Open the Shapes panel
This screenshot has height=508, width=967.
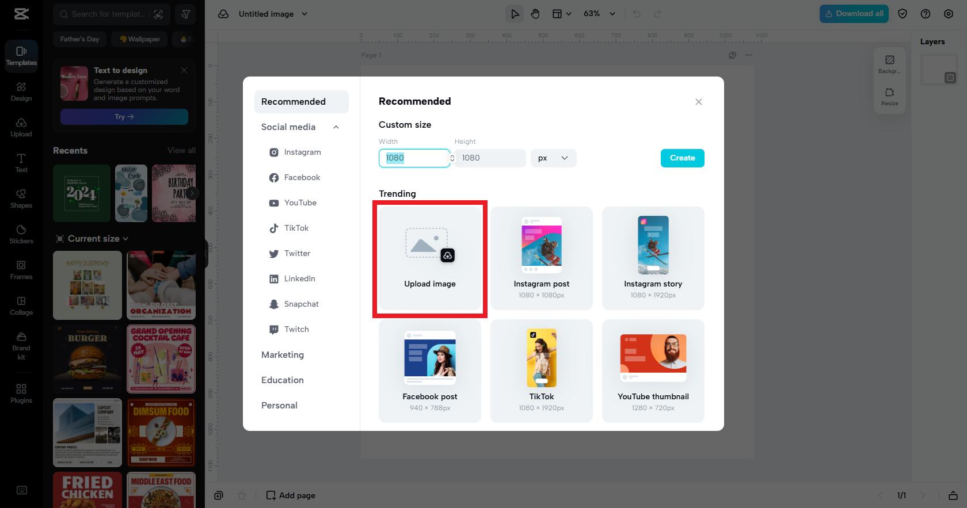click(21, 199)
